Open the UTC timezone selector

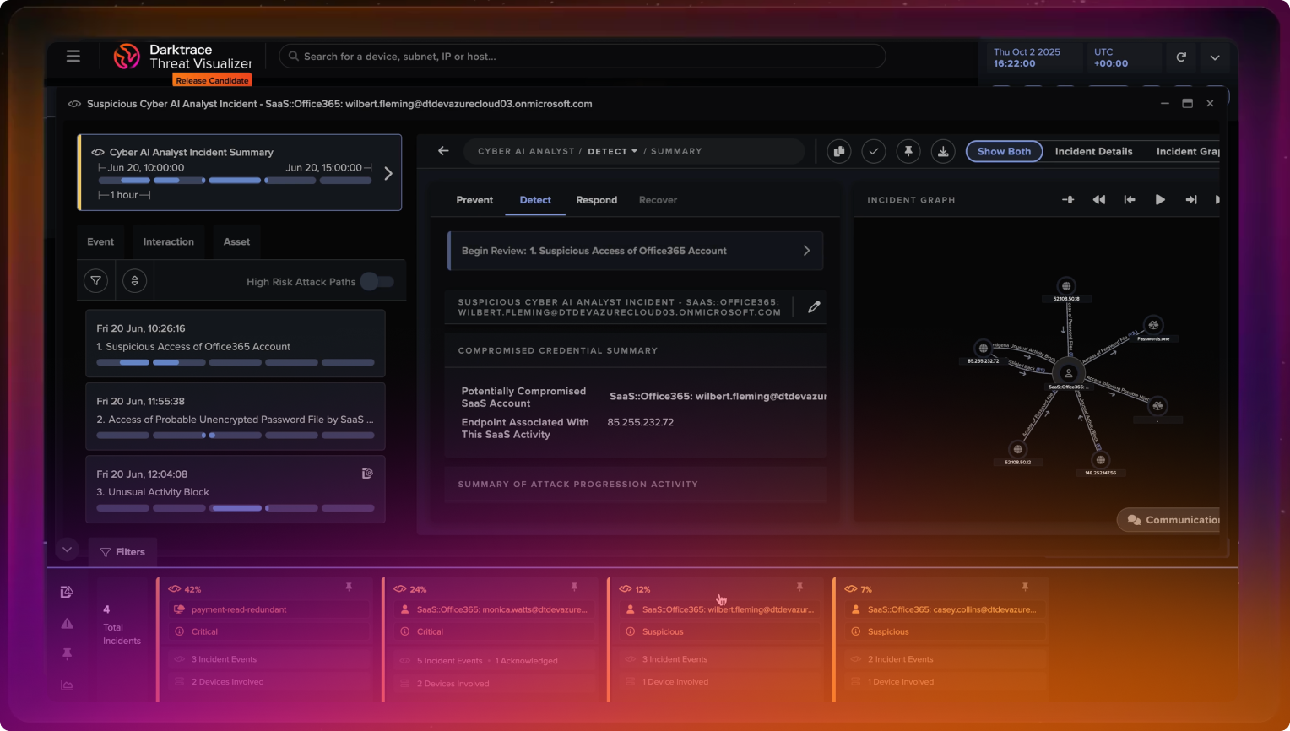[1111, 57]
